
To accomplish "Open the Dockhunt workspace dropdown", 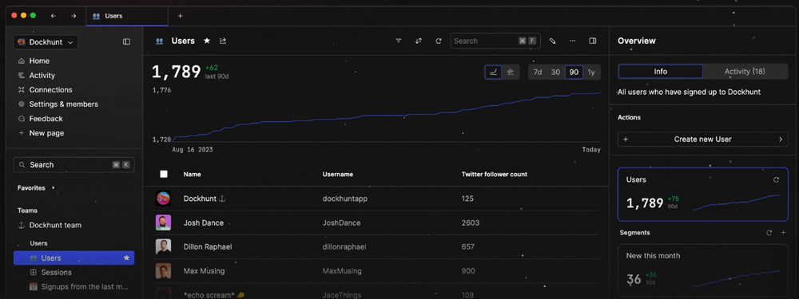I will (x=46, y=42).
